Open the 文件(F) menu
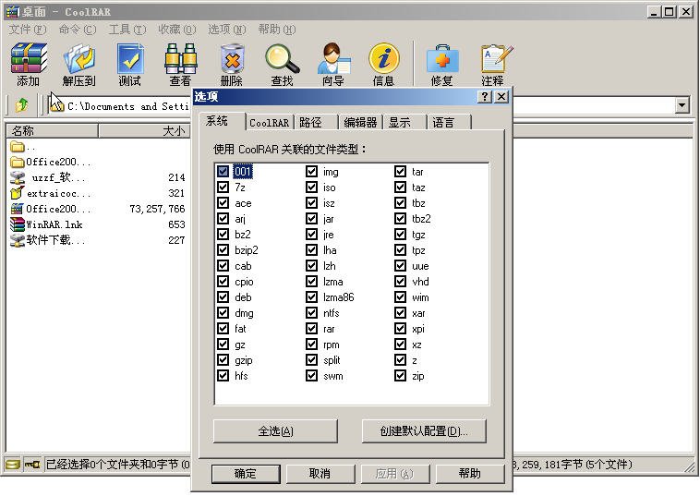700x496 pixels. tap(28, 30)
